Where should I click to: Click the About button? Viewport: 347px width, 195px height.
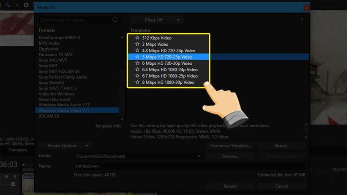tap(282, 145)
